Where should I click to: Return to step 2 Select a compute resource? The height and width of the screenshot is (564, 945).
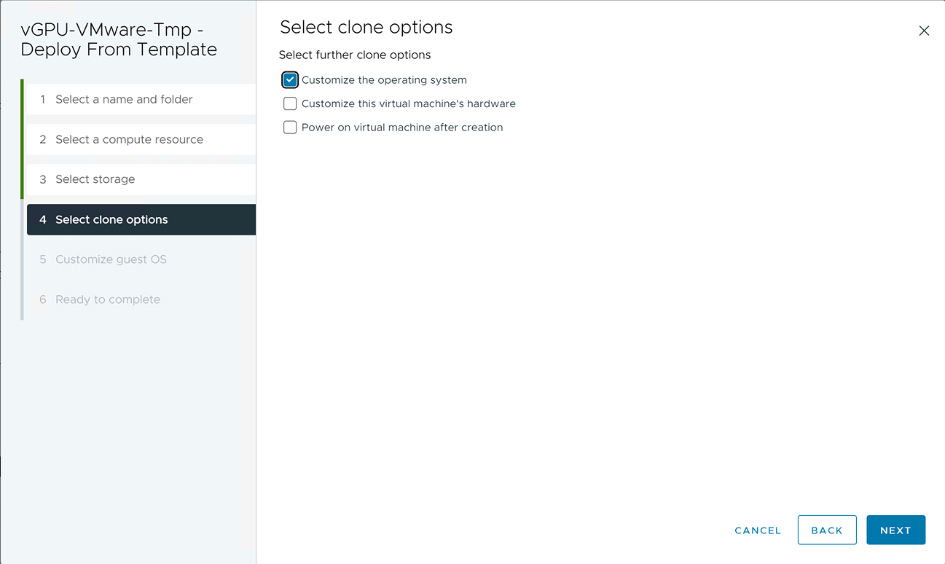click(129, 139)
